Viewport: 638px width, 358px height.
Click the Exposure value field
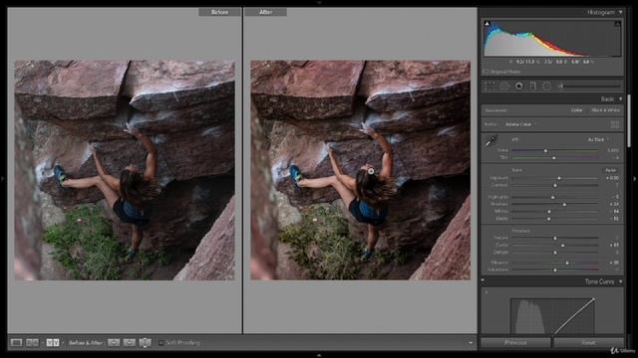[612, 178]
